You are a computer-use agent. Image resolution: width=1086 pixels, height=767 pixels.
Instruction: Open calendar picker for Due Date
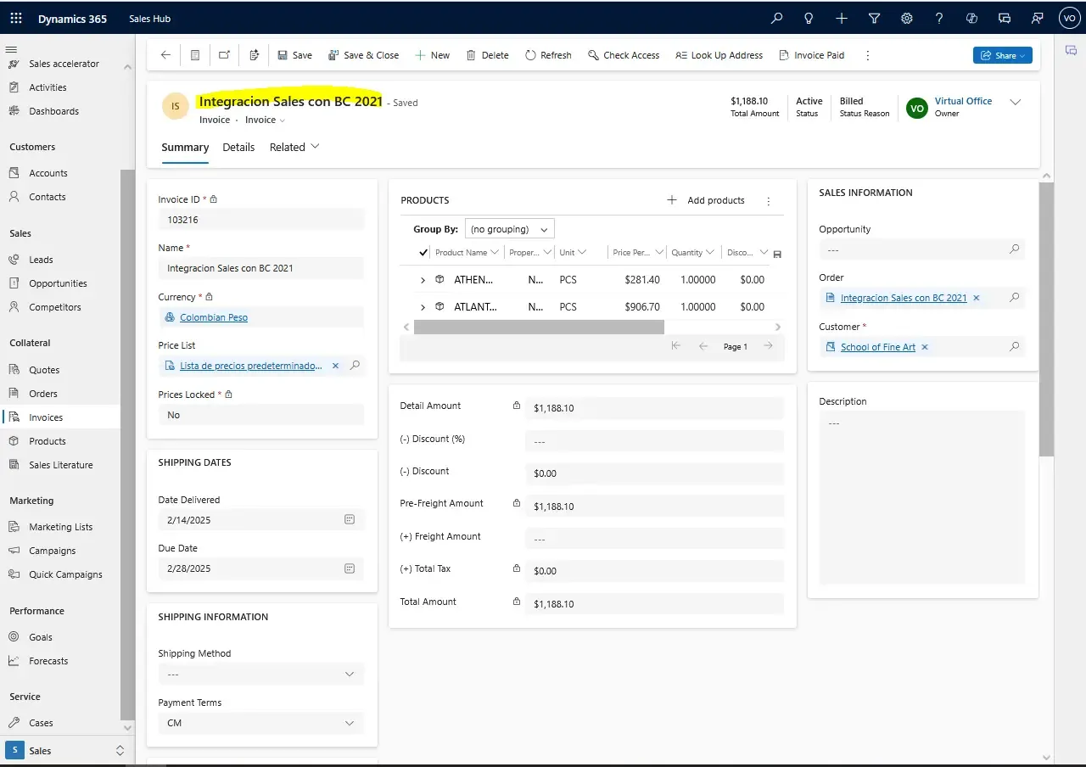[x=349, y=568]
